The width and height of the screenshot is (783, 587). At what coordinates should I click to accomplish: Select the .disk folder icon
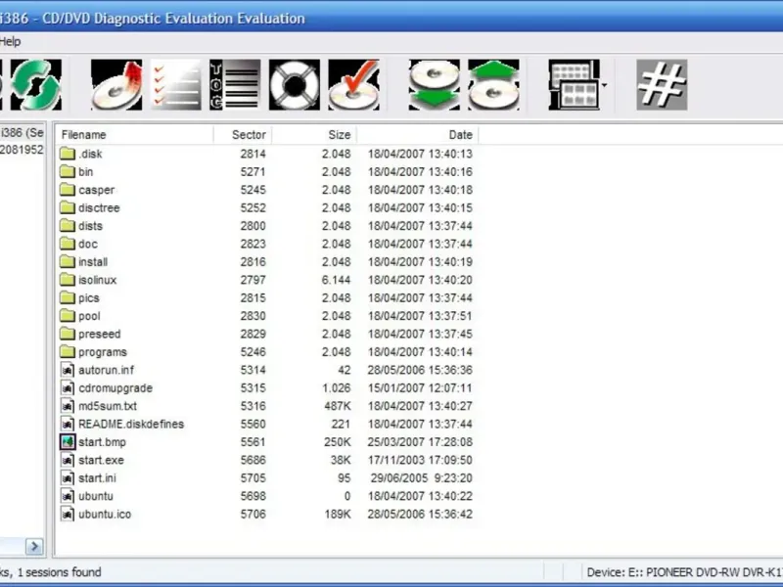(x=68, y=154)
